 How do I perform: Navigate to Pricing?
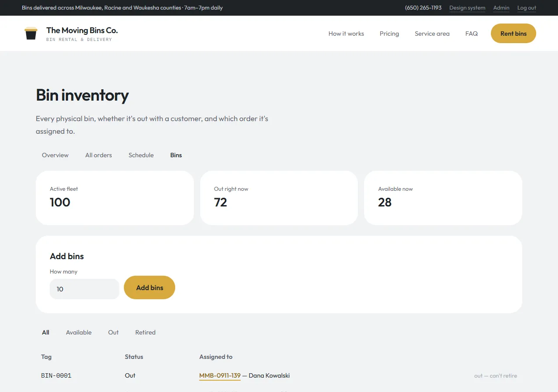click(x=389, y=34)
